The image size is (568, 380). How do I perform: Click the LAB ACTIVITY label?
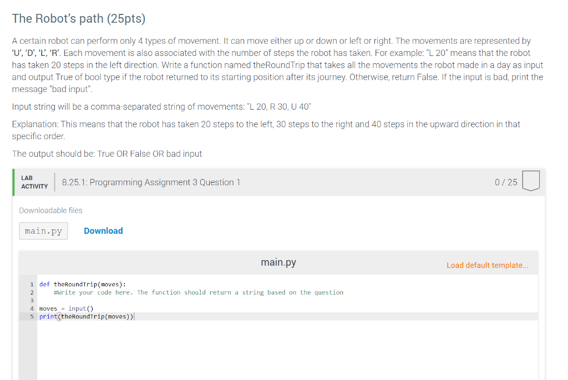coord(34,182)
